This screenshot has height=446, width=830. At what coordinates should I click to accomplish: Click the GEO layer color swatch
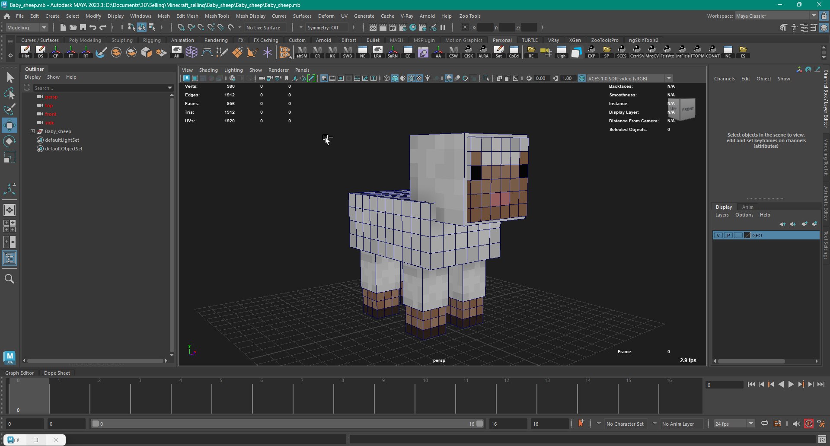pos(747,236)
